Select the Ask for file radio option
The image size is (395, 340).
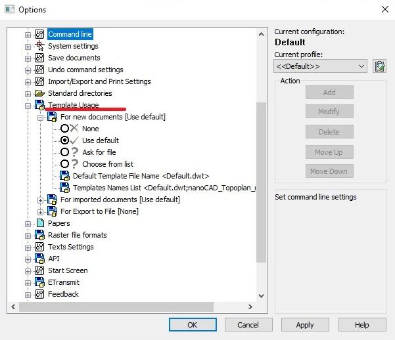click(65, 152)
